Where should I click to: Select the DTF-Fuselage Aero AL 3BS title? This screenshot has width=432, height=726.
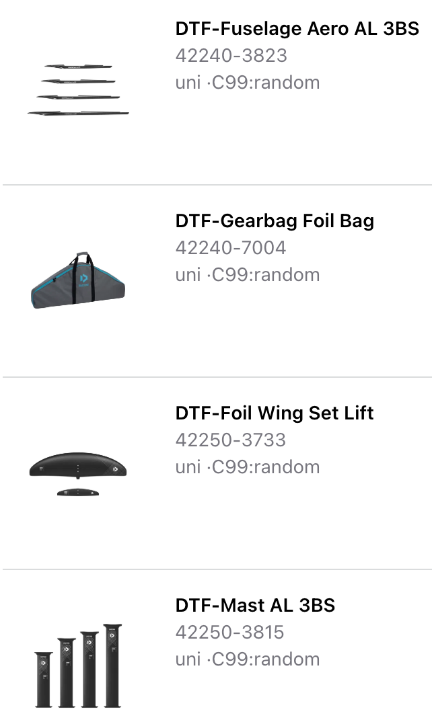297,28
